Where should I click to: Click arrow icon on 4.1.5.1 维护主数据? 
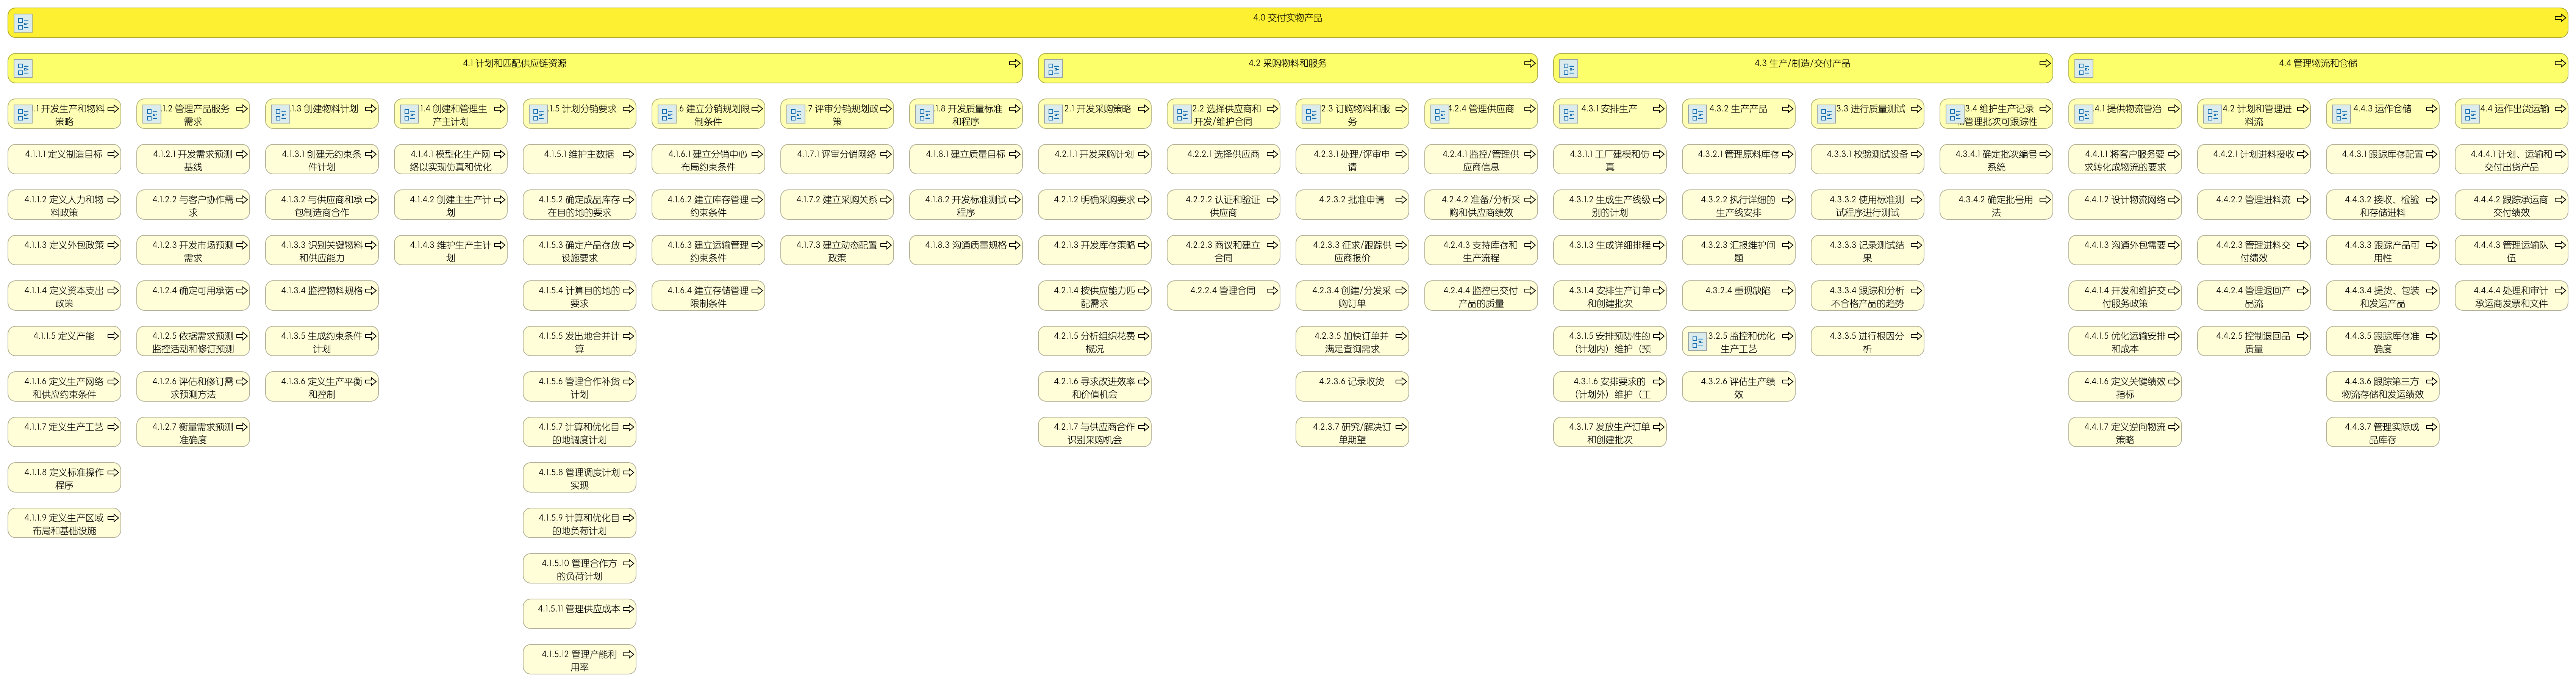[x=628, y=154]
